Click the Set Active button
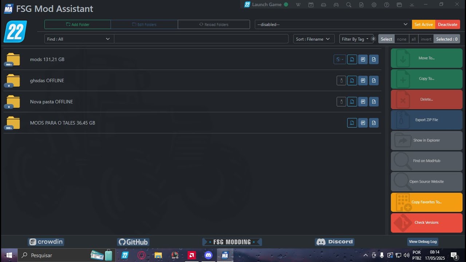 424,24
